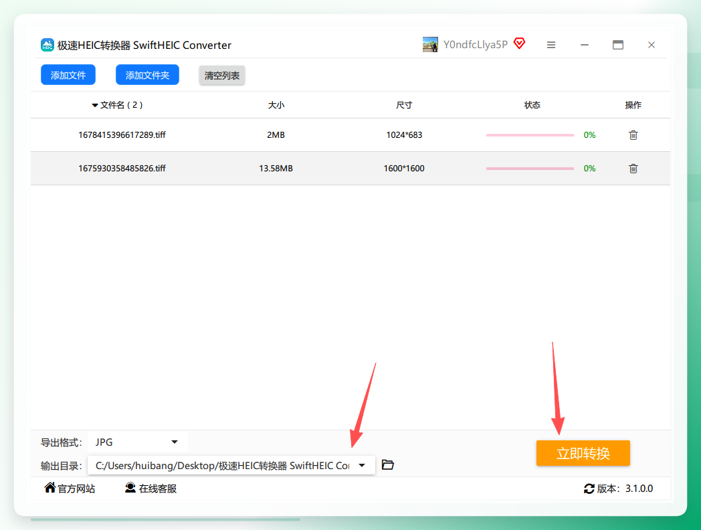The width and height of the screenshot is (701, 530).
Task: Click the orange 立即转换 button
Action: (x=583, y=453)
